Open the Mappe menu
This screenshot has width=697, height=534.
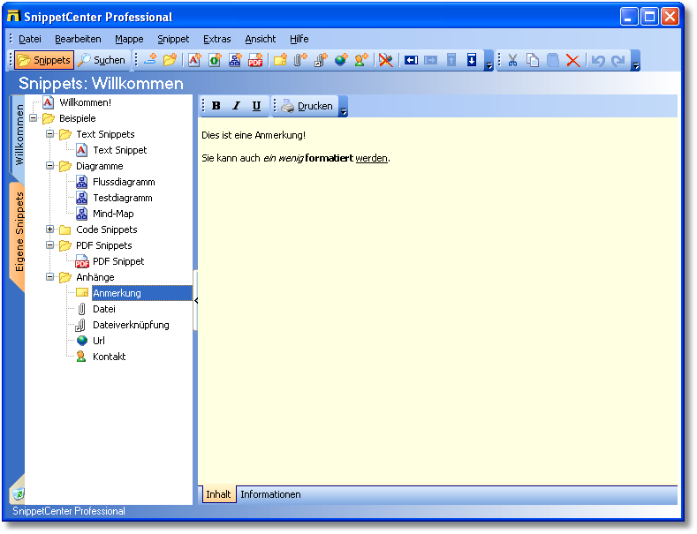point(129,39)
